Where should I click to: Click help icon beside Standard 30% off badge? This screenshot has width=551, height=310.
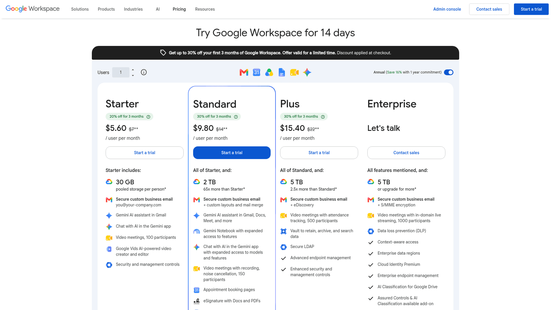tap(235, 117)
